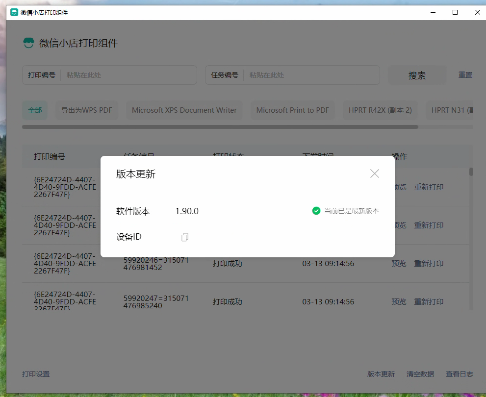The image size is (486, 397).
Task: Select Microsoft Print to PDF tab
Action: coord(293,110)
